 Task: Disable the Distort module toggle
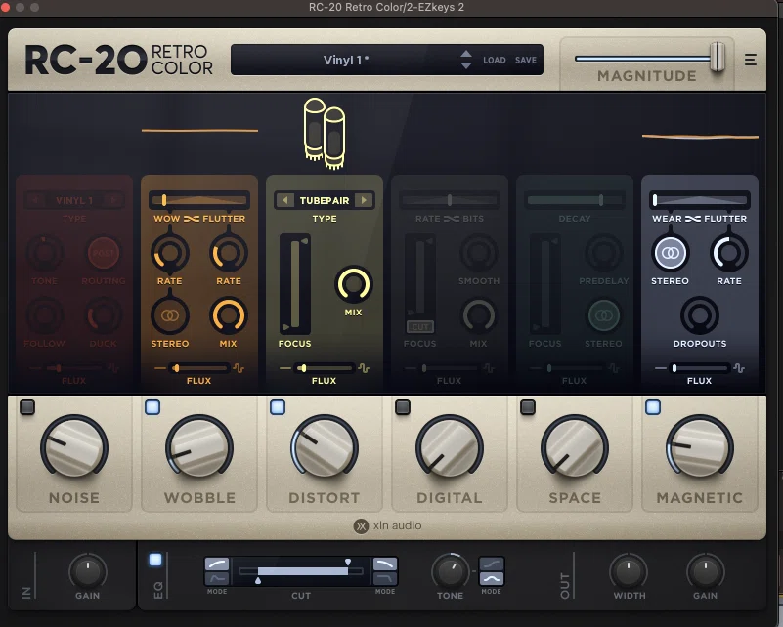tap(278, 407)
